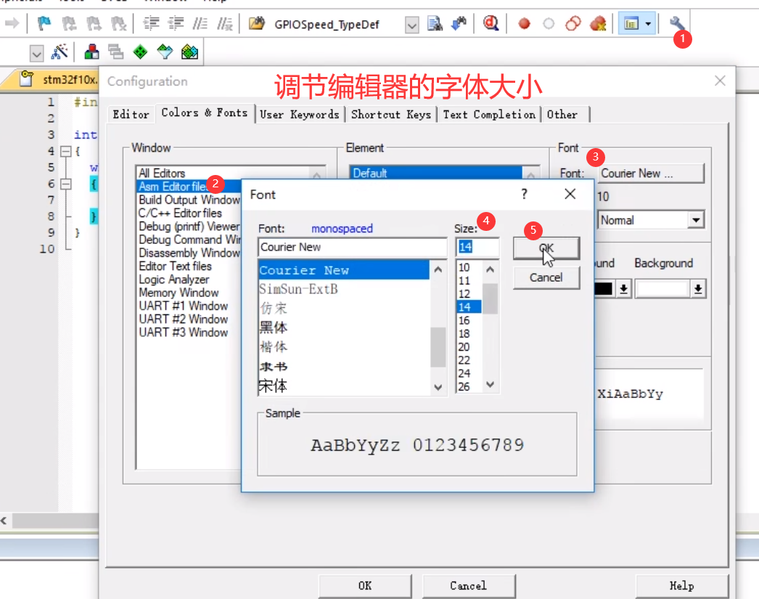
Task: Click the Font dialog question-mark help icon
Action: pyautogui.click(x=524, y=194)
